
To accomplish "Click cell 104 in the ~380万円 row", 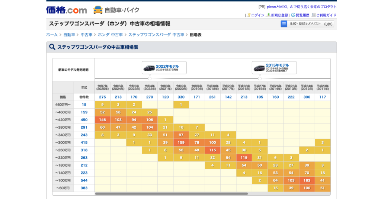I will [150, 127].
